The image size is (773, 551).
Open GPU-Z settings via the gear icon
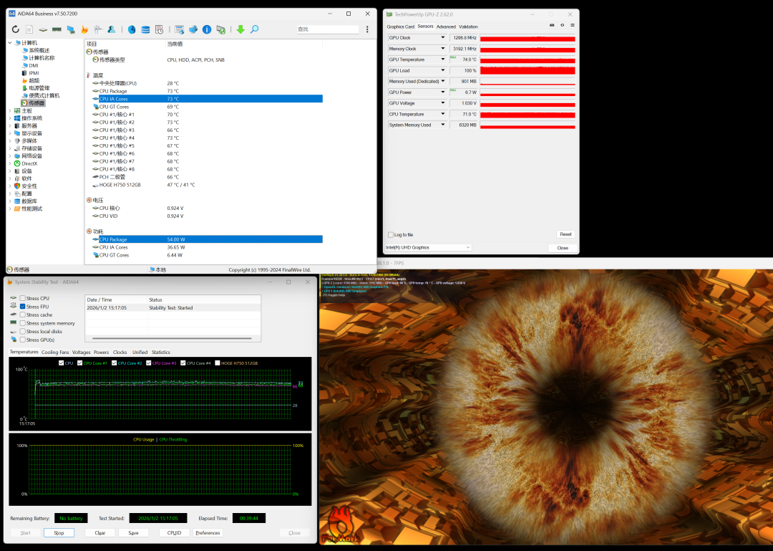point(563,25)
